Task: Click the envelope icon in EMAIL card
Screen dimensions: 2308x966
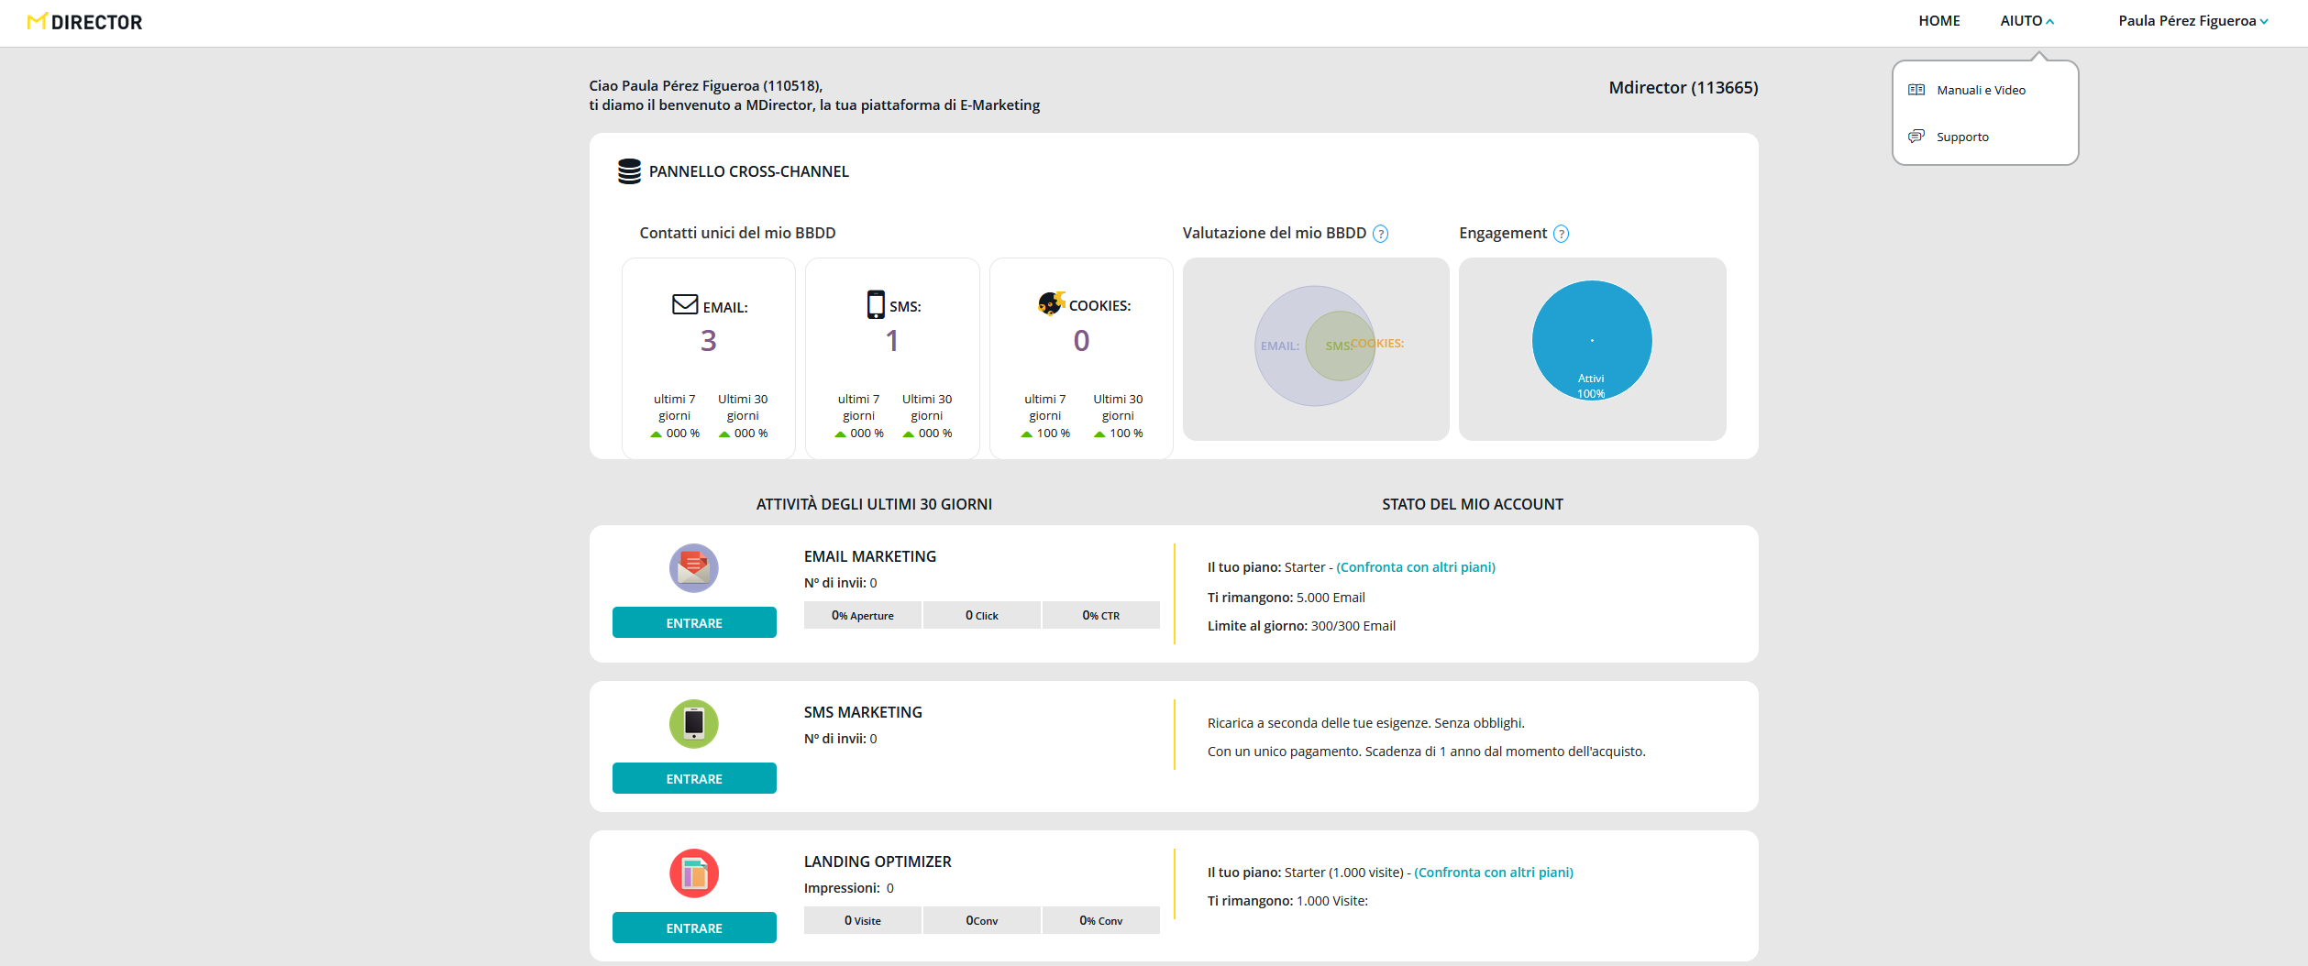Action: (x=684, y=304)
